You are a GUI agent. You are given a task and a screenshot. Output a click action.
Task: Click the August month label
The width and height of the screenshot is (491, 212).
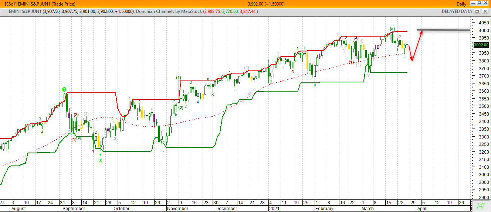[x=18, y=209]
